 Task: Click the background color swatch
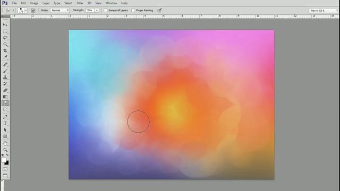pyautogui.click(x=7, y=163)
